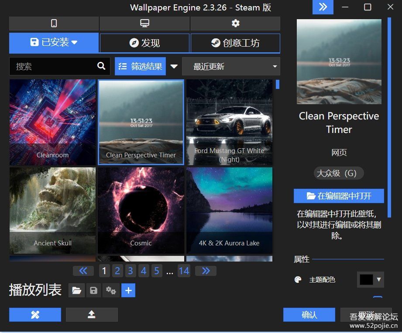The image size is (402, 333).
Task: Open the monitor display settings icon
Action: tap(144, 23)
